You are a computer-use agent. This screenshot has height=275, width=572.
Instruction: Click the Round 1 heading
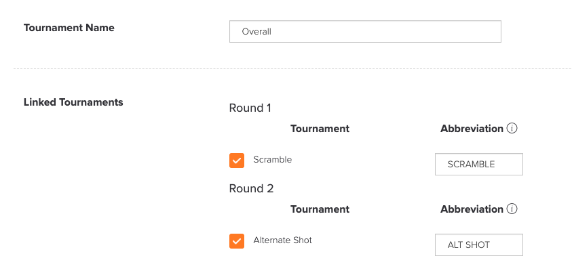point(250,108)
